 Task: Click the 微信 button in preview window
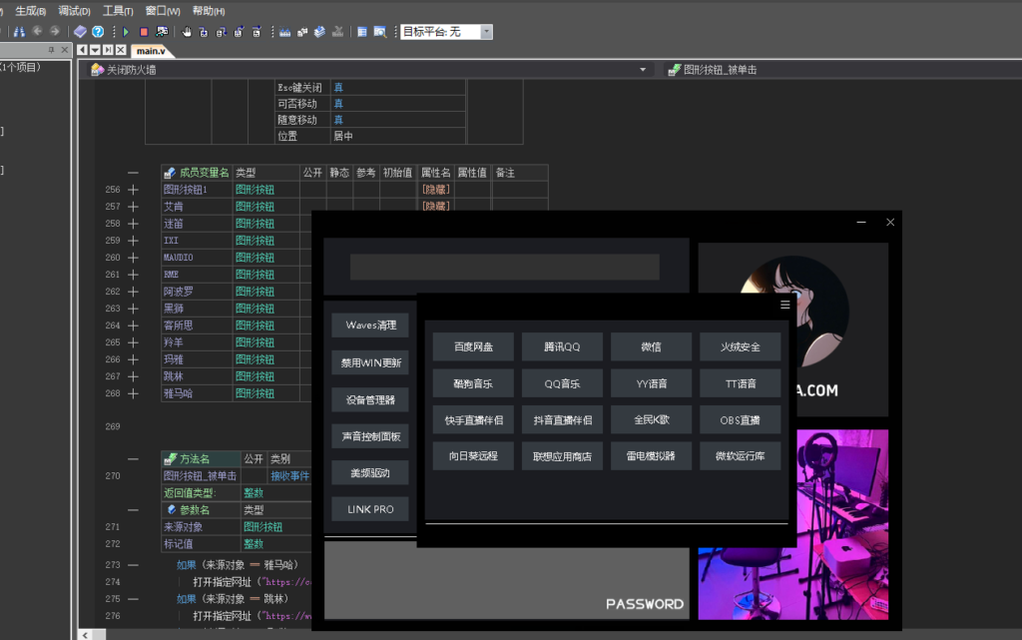point(651,346)
